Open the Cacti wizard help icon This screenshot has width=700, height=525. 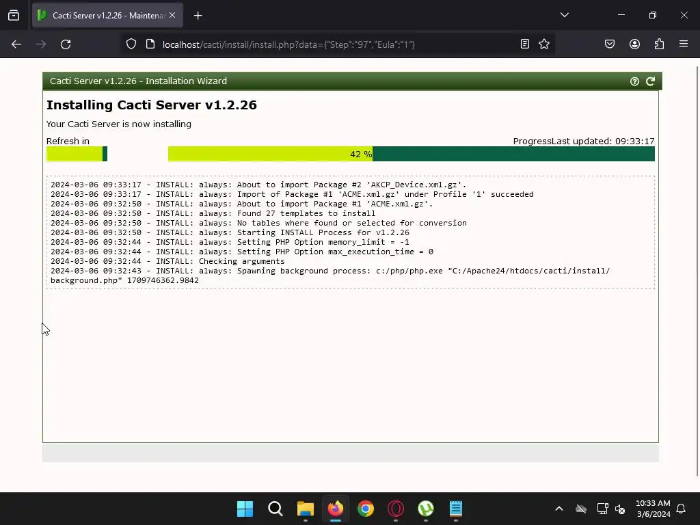point(634,81)
